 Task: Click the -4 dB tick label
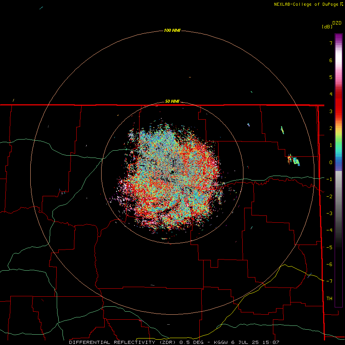329,230
